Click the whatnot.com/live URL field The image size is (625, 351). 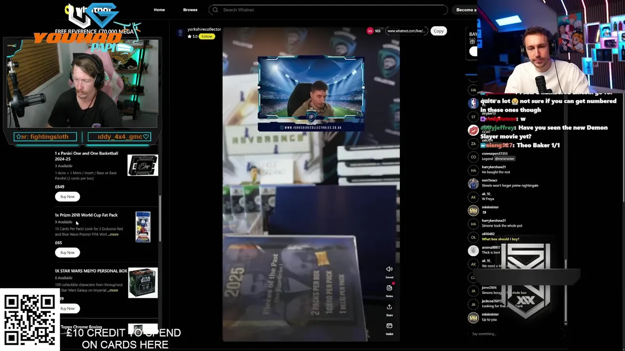click(406, 31)
